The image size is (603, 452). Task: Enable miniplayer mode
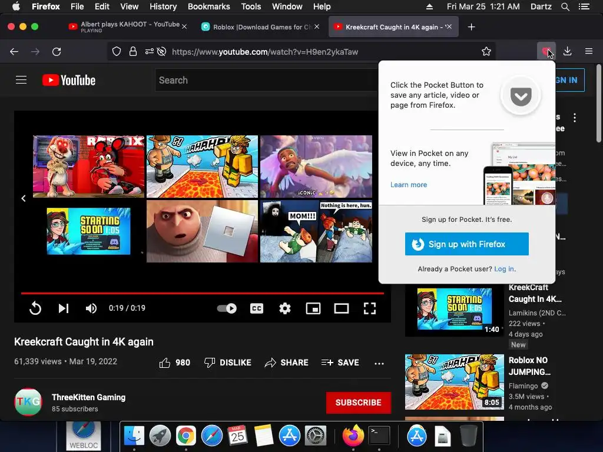[313, 308]
